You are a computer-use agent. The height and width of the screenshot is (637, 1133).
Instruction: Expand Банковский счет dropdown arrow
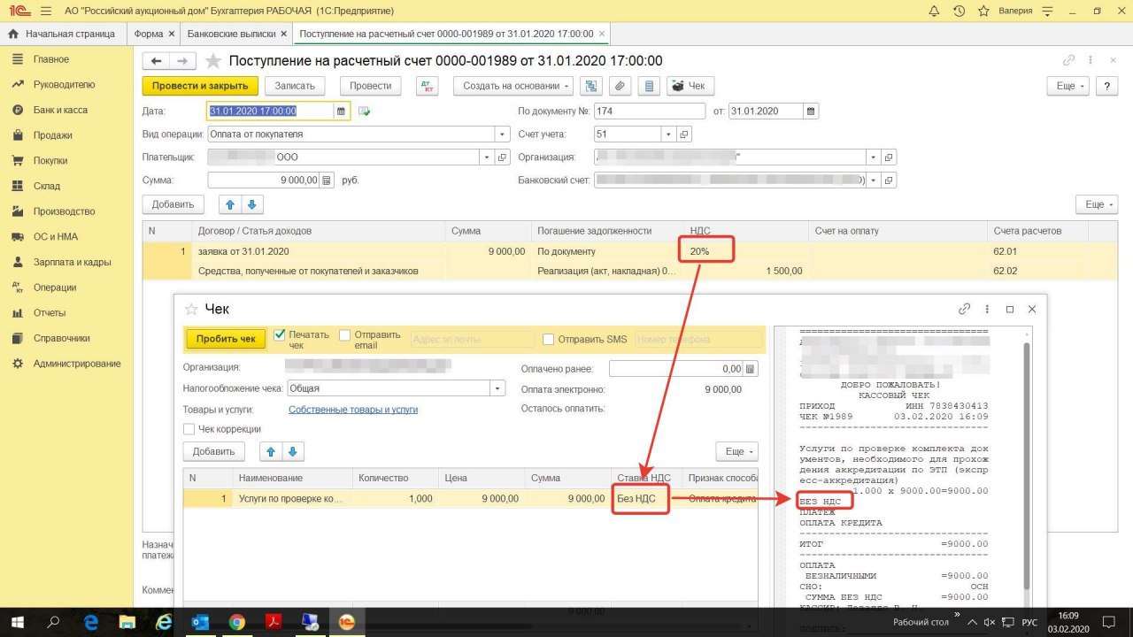click(874, 180)
